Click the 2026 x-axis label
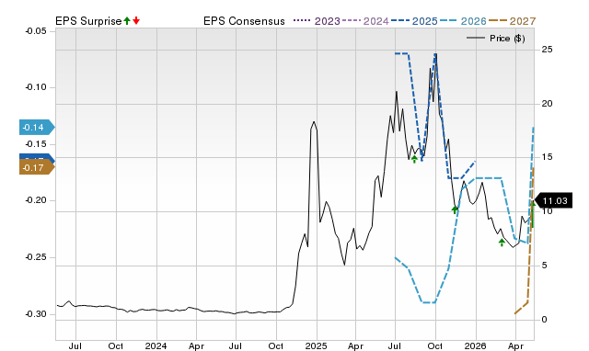The image size is (589, 351). [x=476, y=345]
